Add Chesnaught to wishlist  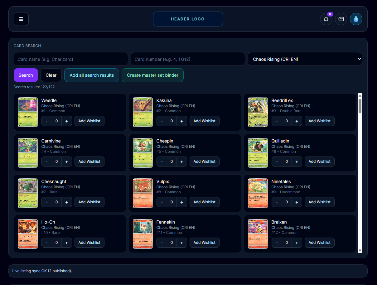tap(89, 202)
